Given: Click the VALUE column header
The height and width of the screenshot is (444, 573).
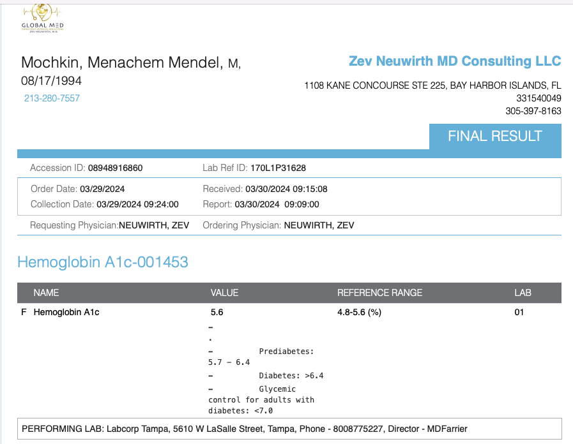Looking at the screenshot, I should point(224,293).
